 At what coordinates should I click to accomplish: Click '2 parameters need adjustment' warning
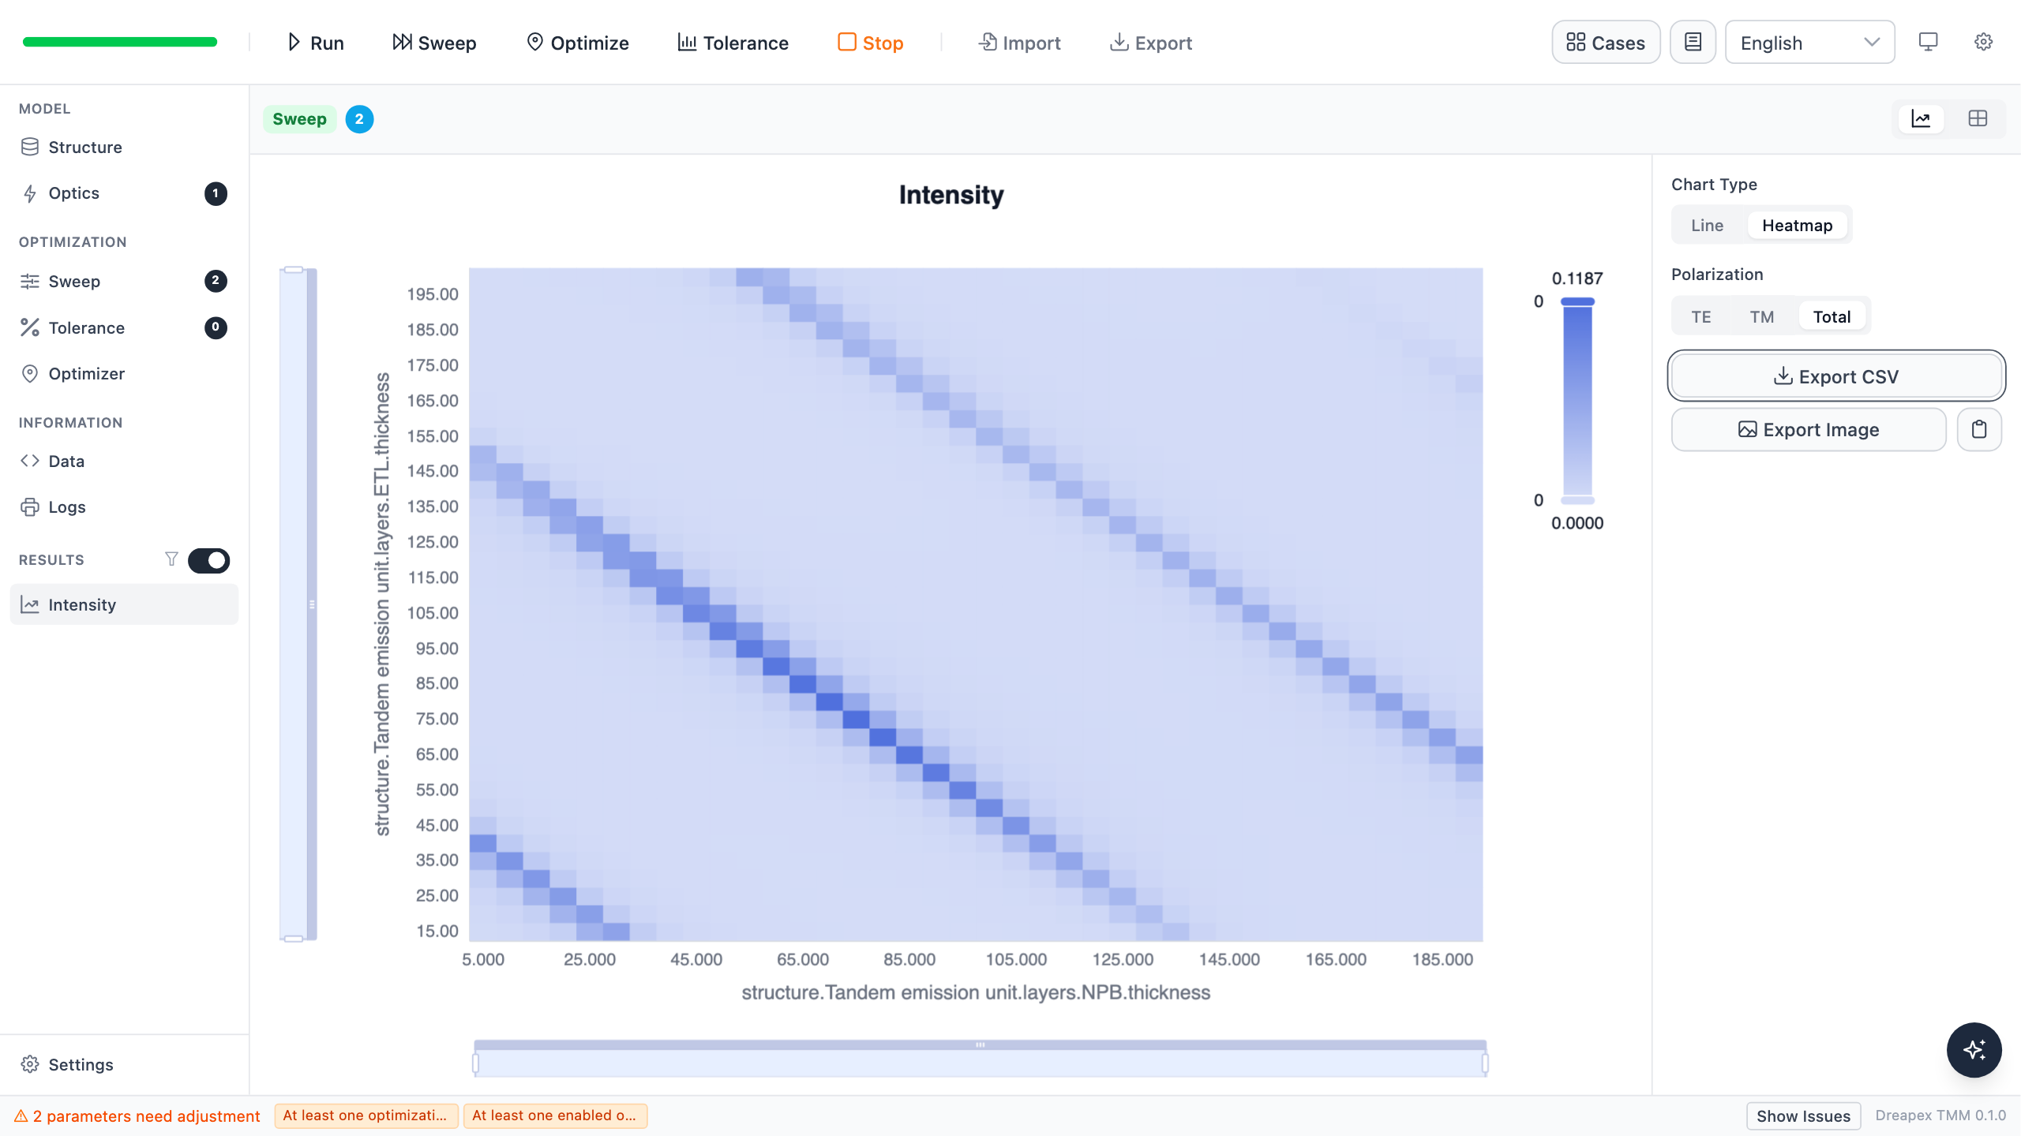[137, 1116]
